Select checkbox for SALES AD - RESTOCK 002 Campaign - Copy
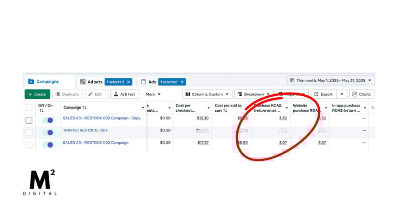 click(x=29, y=120)
